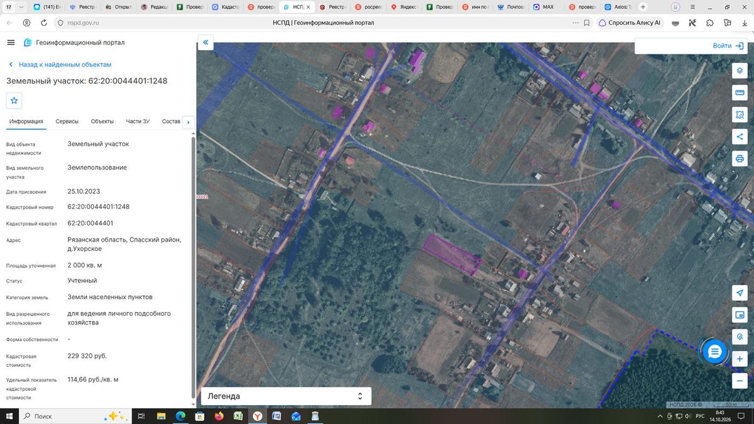Go back via Назад к найденным объектам
Image resolution: width=754 pixels, height=424 pixels.
60,65
